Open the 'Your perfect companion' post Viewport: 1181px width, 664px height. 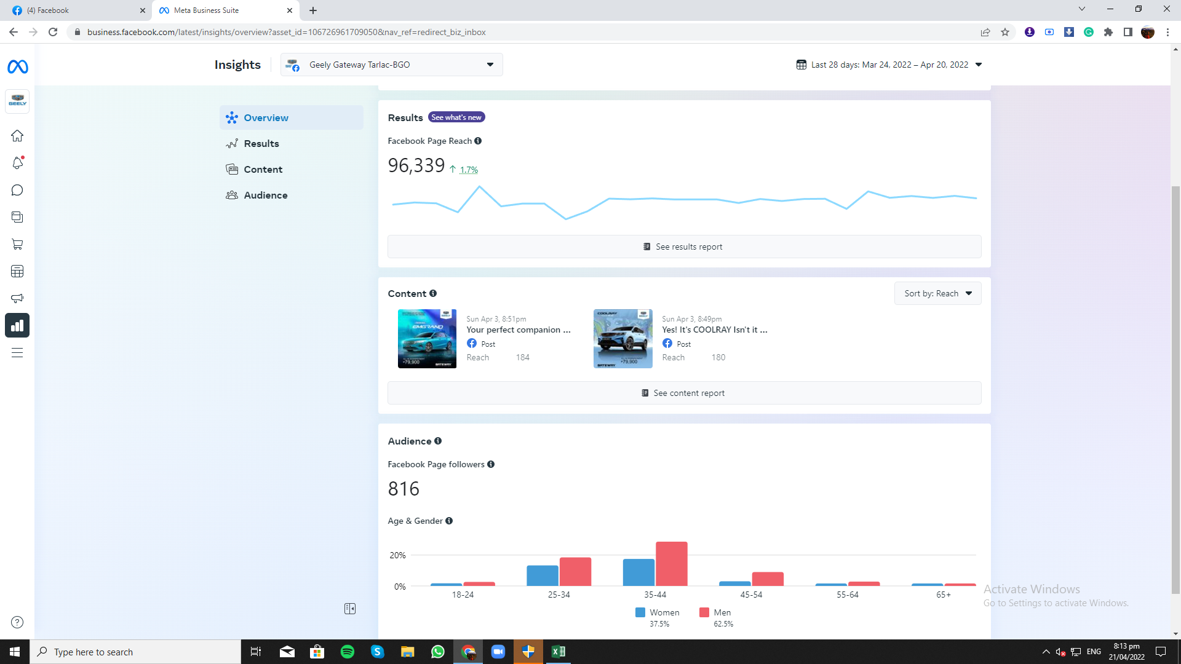[519, 330]
